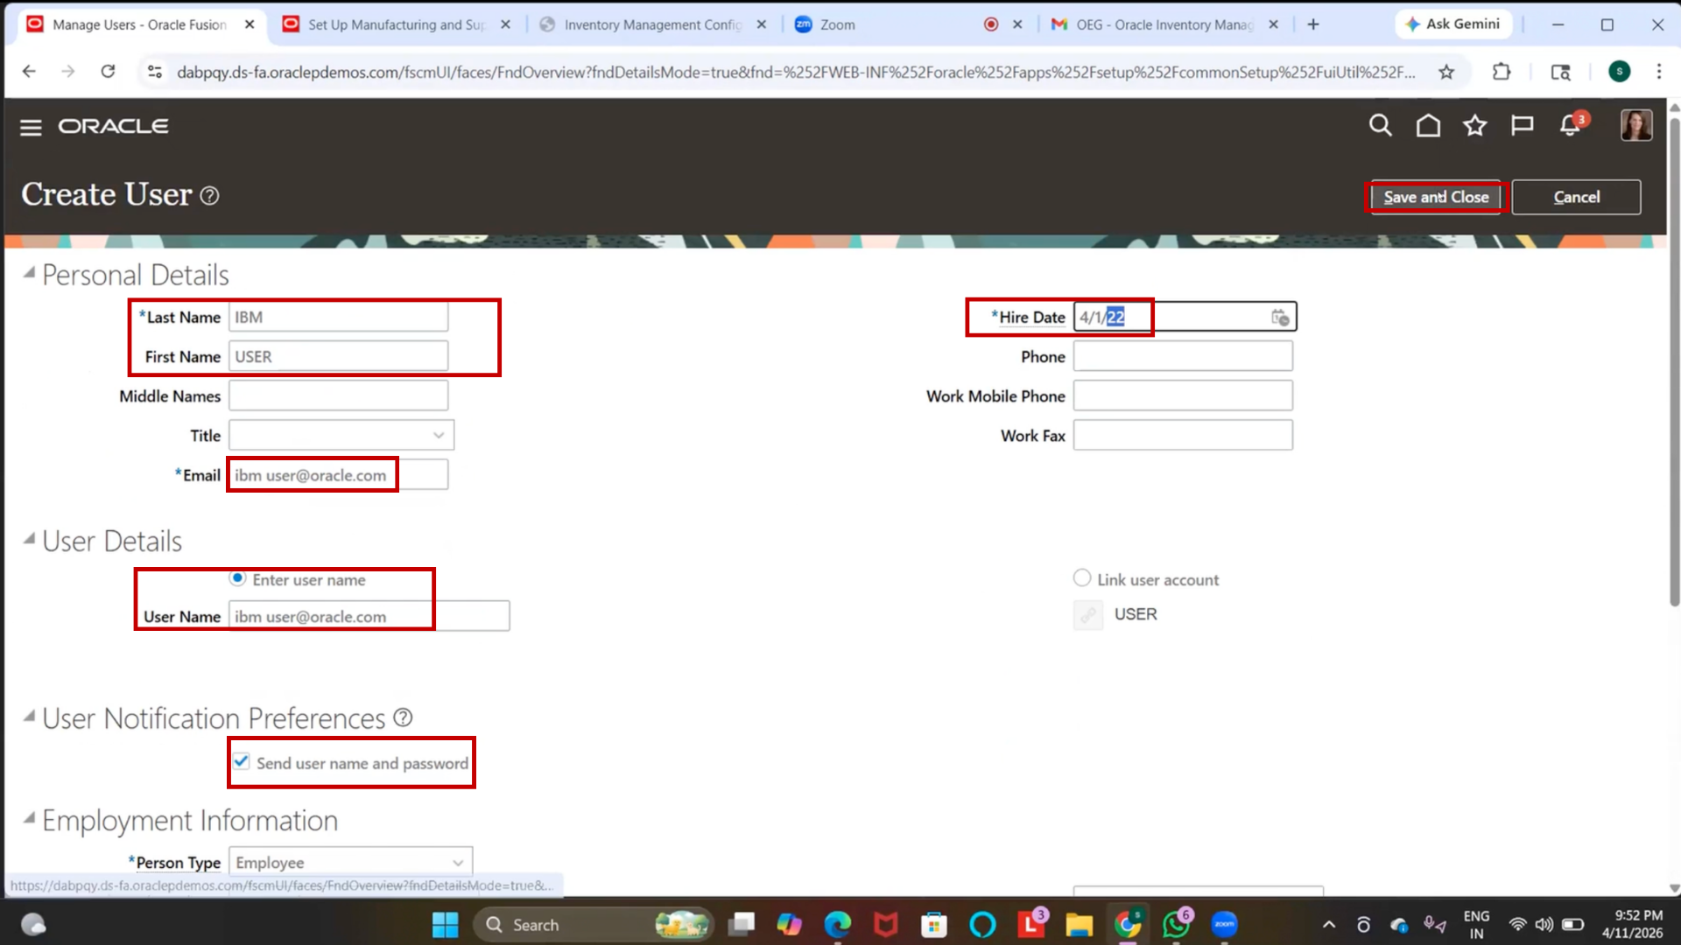Click the Phone input field
Screen dimensions: 1681x945
pos(1183,356)
